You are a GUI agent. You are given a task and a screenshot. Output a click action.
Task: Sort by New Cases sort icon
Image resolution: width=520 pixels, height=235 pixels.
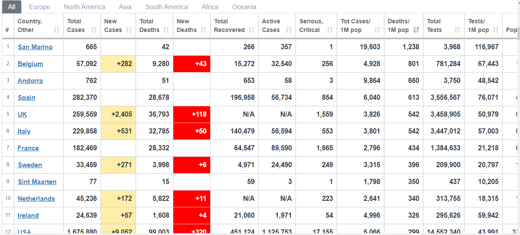129,30
